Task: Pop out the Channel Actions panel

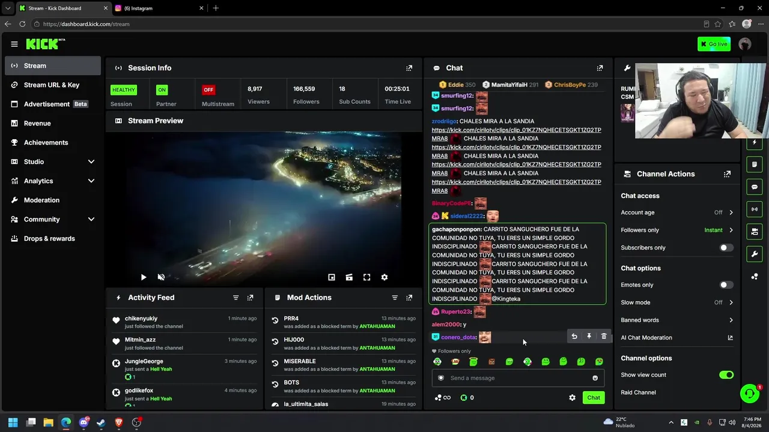Action: click(x=727, y=174)
